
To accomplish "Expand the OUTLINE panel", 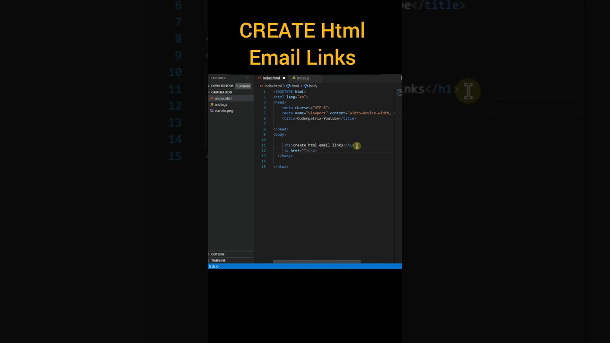I will click(x=231, y=254).
